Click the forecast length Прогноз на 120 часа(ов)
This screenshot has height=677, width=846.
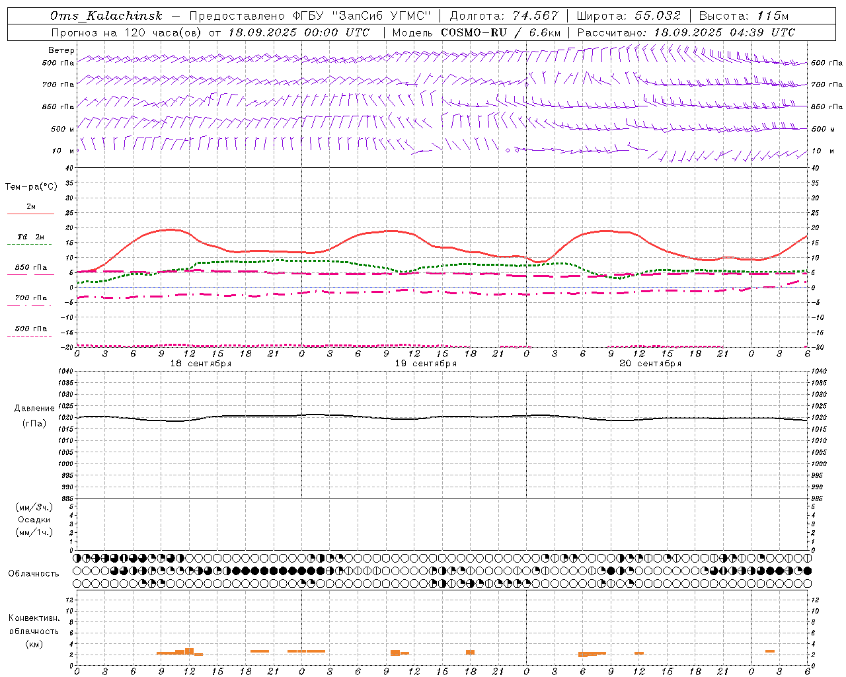(127, 32)
